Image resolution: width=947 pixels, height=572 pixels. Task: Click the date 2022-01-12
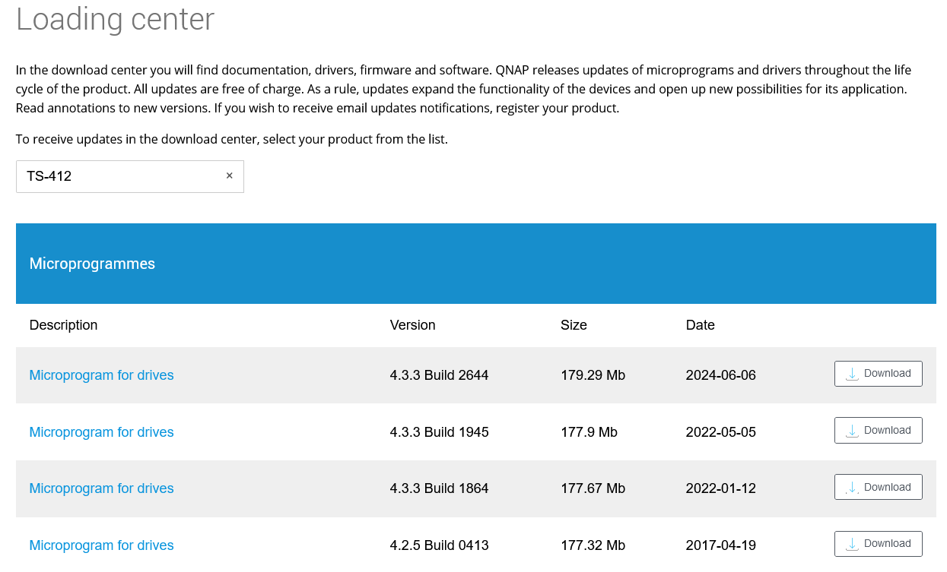pos(720,488)
